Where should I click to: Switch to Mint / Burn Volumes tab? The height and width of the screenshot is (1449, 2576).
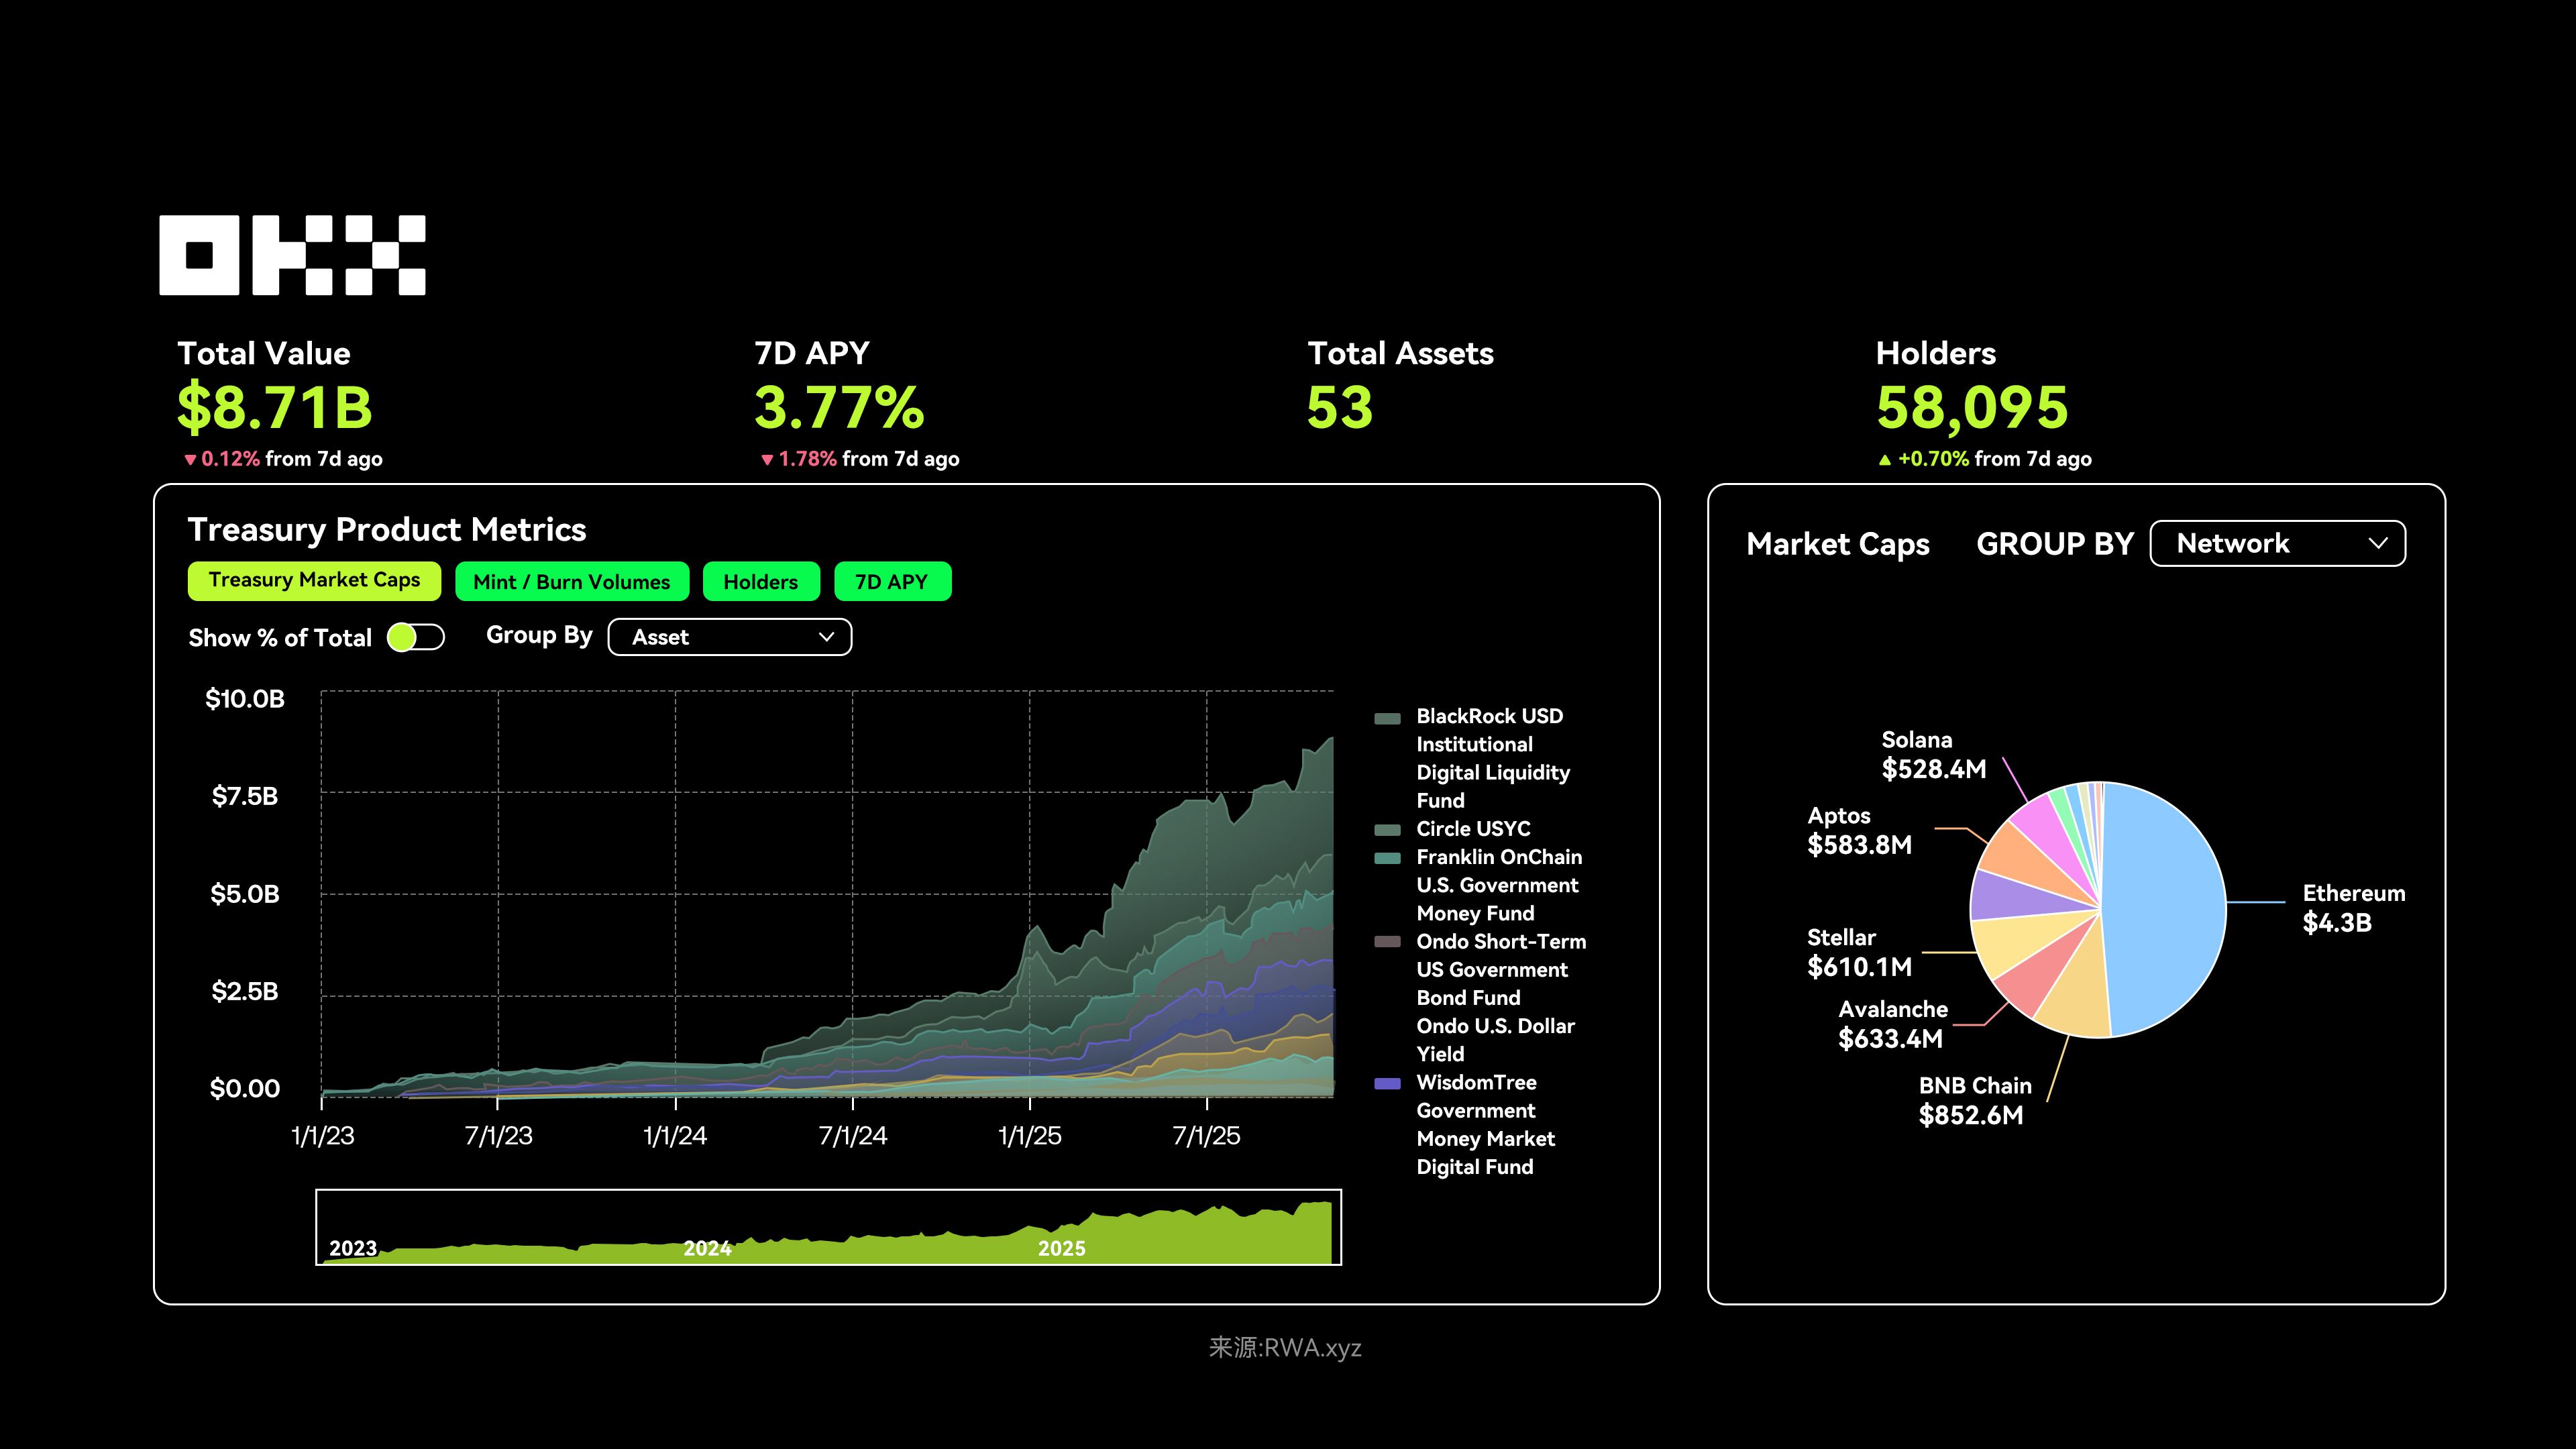[x=571, y=582]
